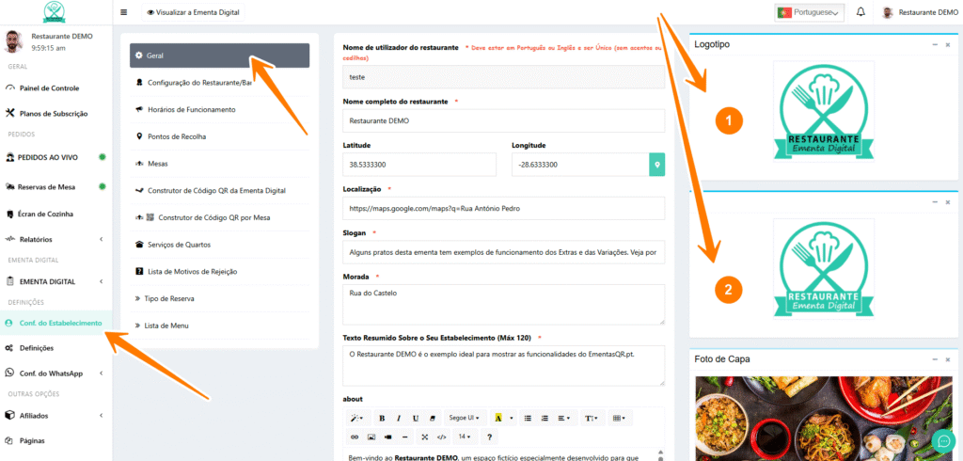Click Visualizar a Ementa Digital link
Image resolution: width=963 pixels, height=461 pixels.
tap(194, 13)
